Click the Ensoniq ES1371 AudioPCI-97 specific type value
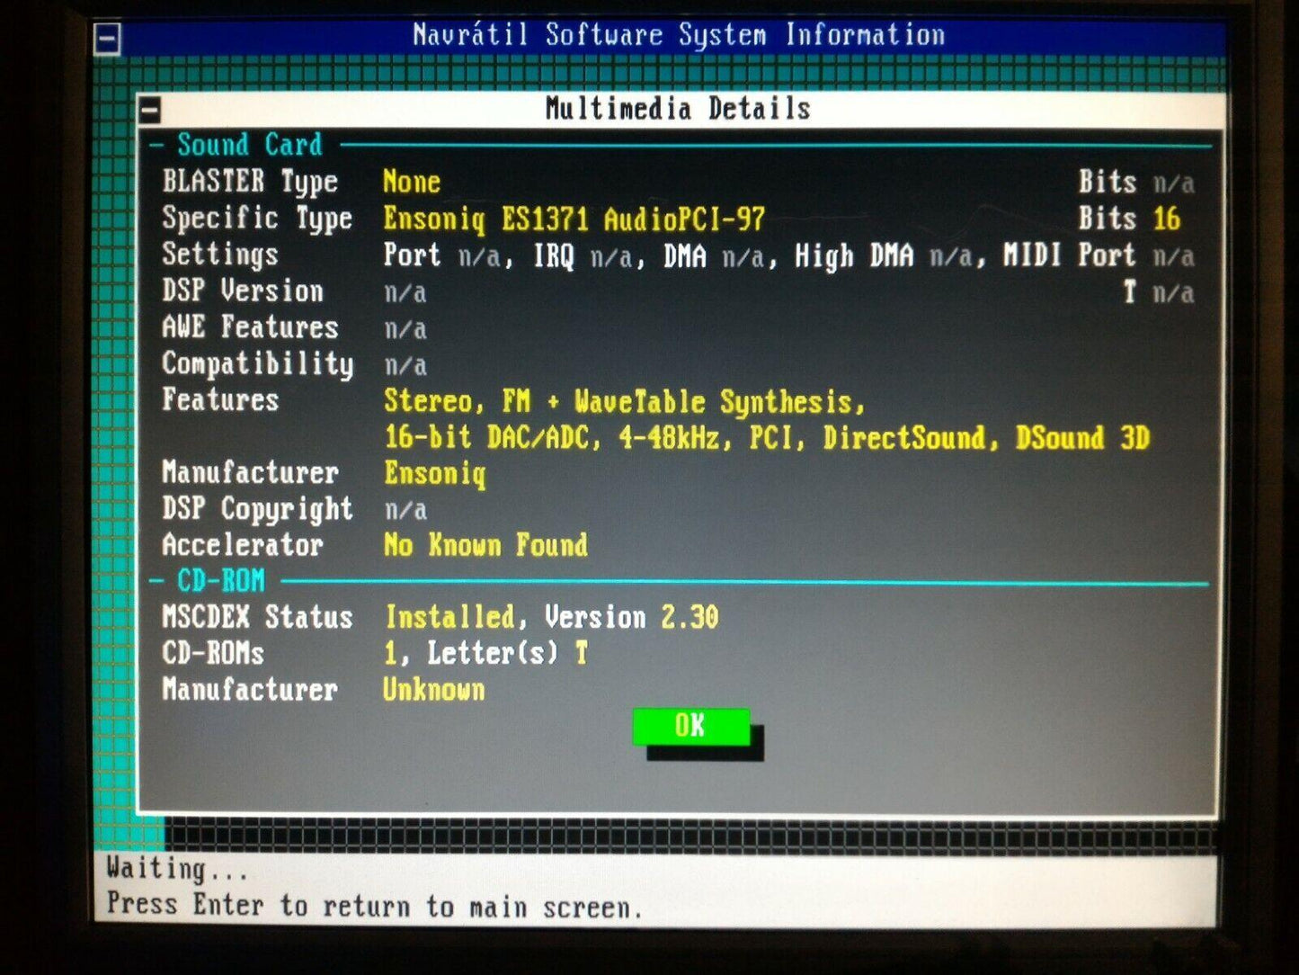This screenshot has height=975, width=1299. 574,219
